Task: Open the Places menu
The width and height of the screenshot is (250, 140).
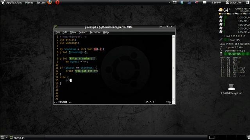Action: (29, 3)
